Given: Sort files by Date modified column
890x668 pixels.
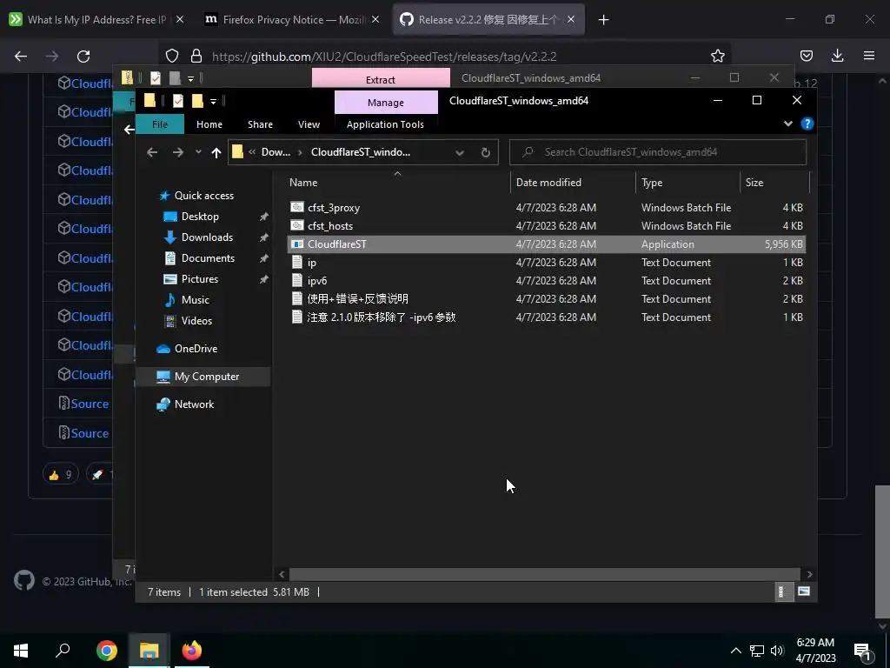Looking at the screenshot, I should click(x=573, y=183).
